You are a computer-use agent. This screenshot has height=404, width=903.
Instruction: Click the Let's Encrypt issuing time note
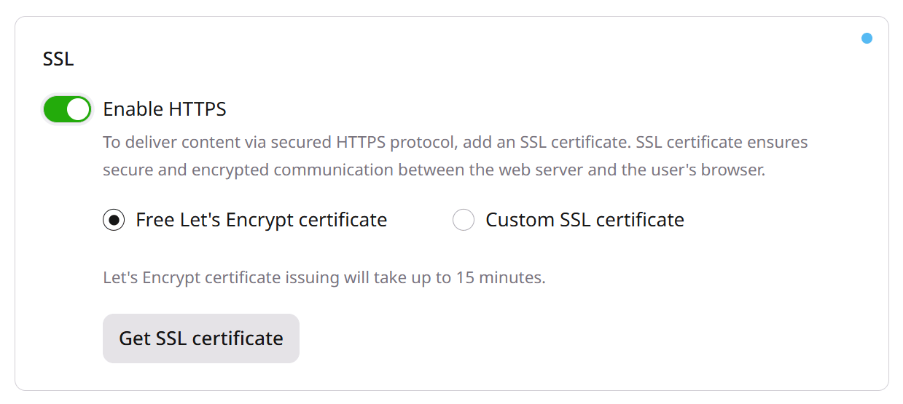324,277
